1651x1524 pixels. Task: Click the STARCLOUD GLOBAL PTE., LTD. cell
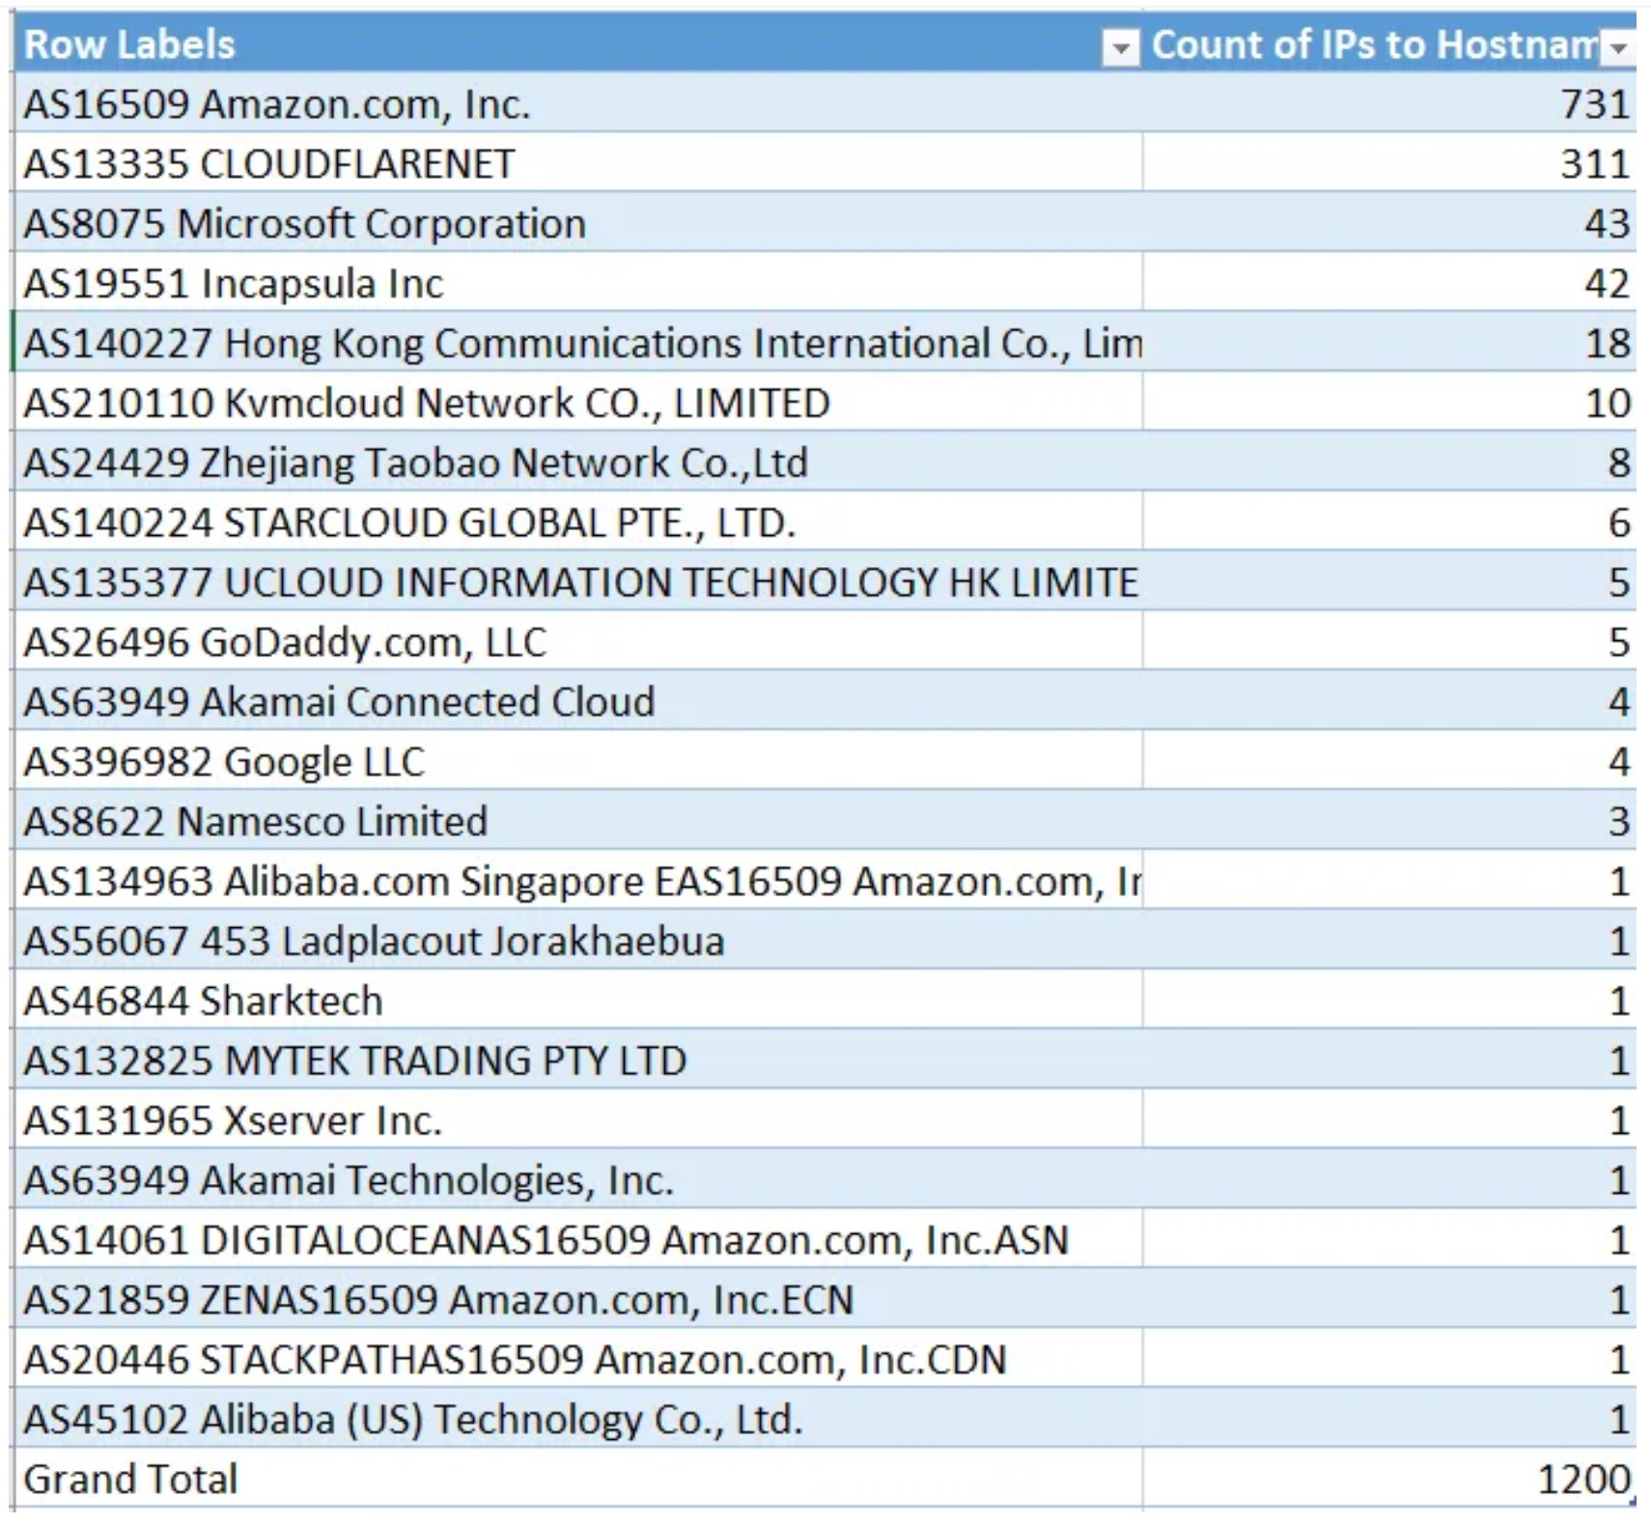point(409,523)
